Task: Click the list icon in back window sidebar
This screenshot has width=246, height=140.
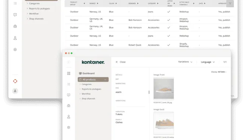Action: (x=15, y=3)
